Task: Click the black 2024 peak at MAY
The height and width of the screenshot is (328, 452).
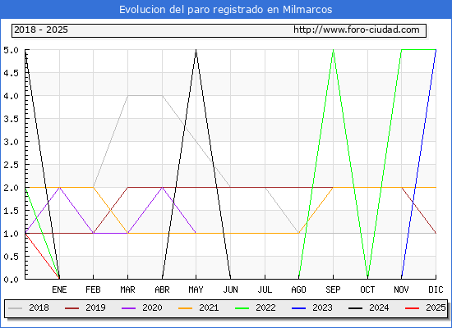Action: tap(196, 50)
